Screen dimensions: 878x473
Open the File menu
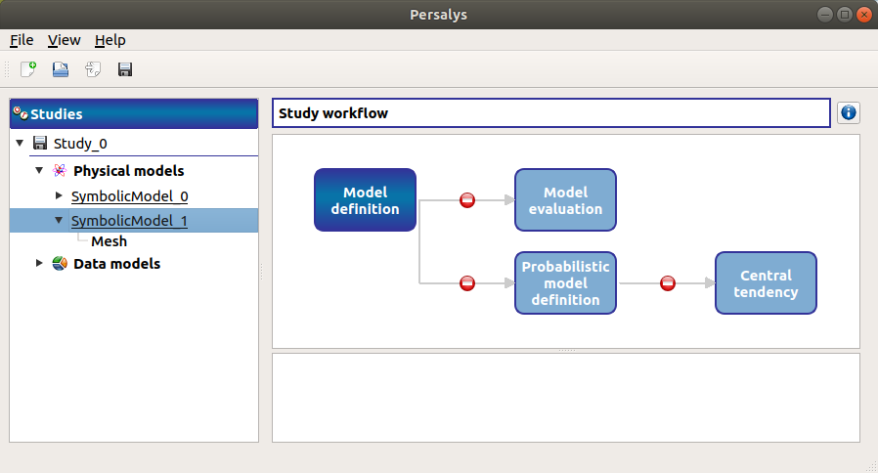click(x=22, y=40)
